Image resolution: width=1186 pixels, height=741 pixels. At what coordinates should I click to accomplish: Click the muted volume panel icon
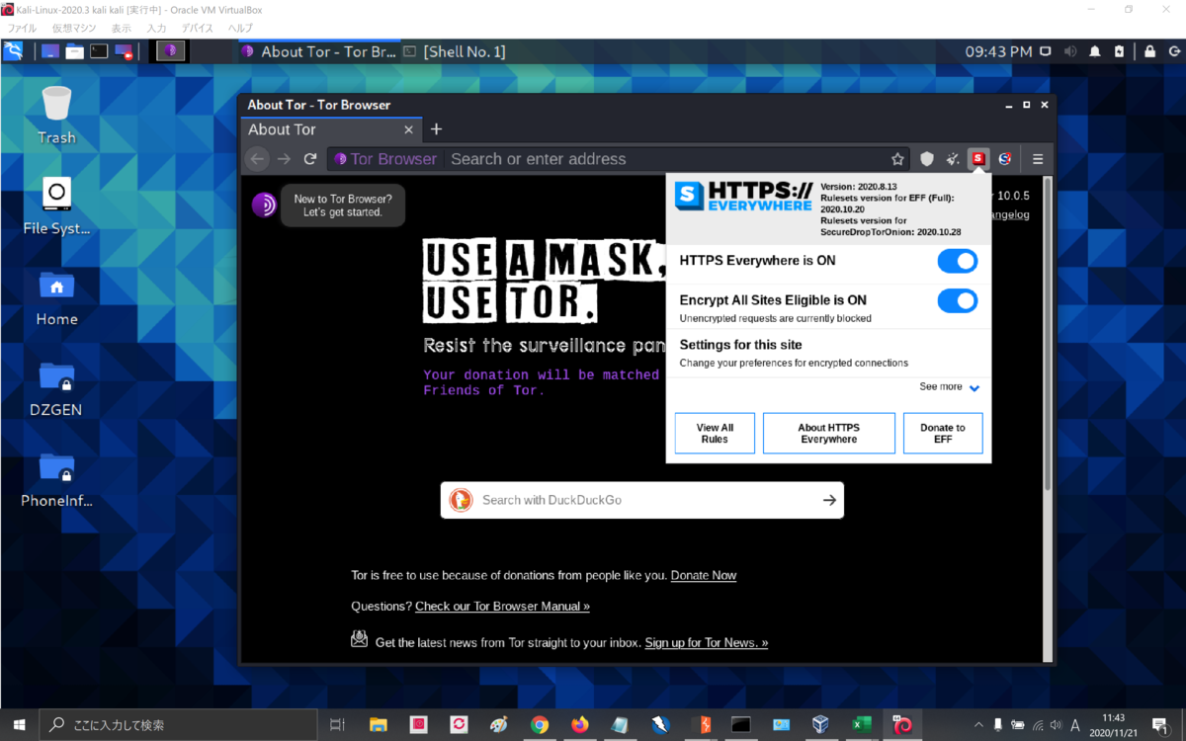(1070, 51)
